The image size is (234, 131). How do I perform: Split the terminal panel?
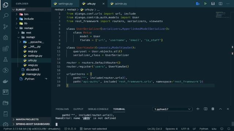coord(205,109)
